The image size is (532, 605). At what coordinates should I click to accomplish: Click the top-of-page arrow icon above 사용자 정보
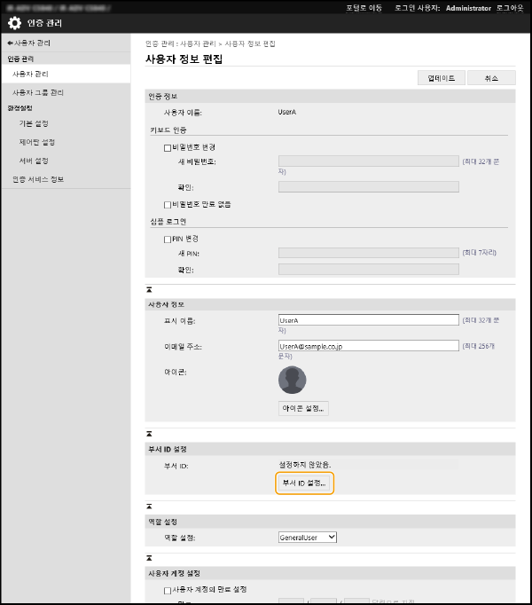(149, 289)
